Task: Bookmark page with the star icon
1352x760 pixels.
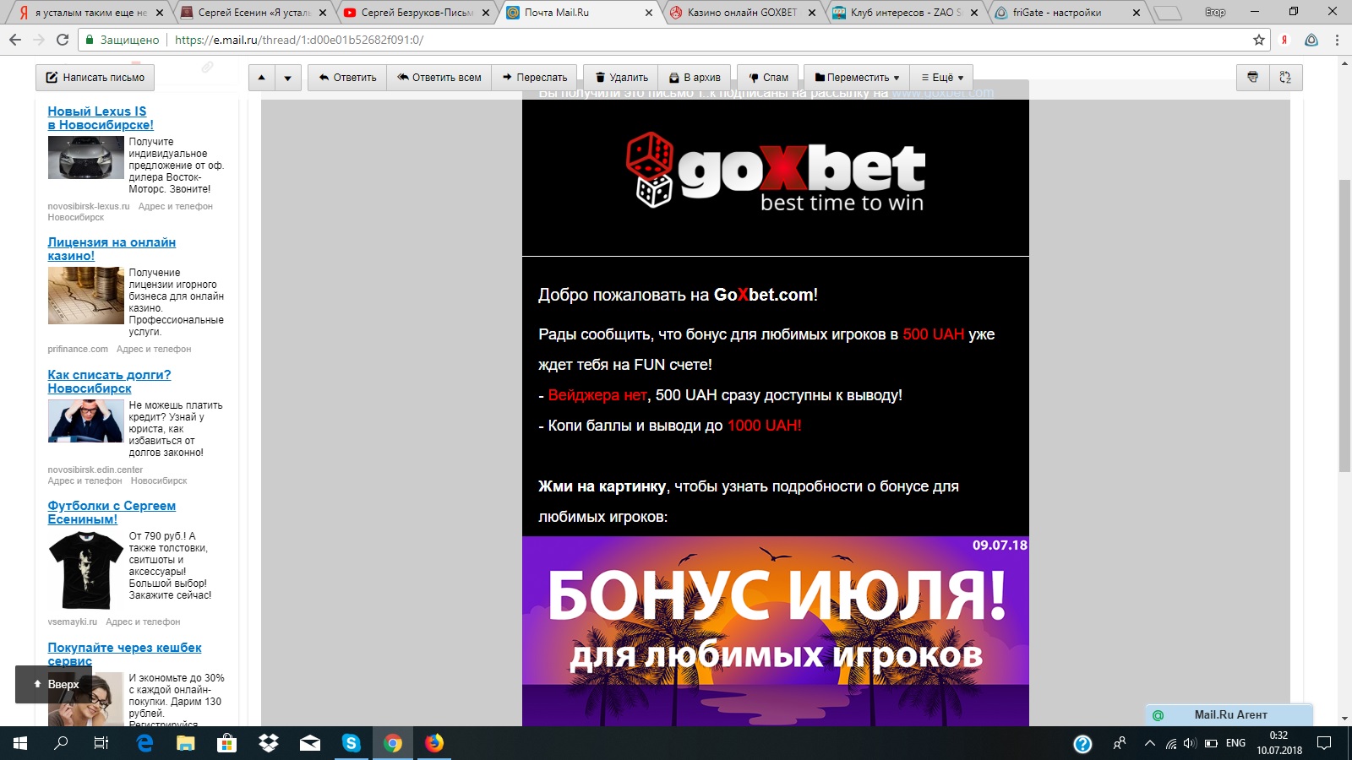Action: tap(1259, 40)
